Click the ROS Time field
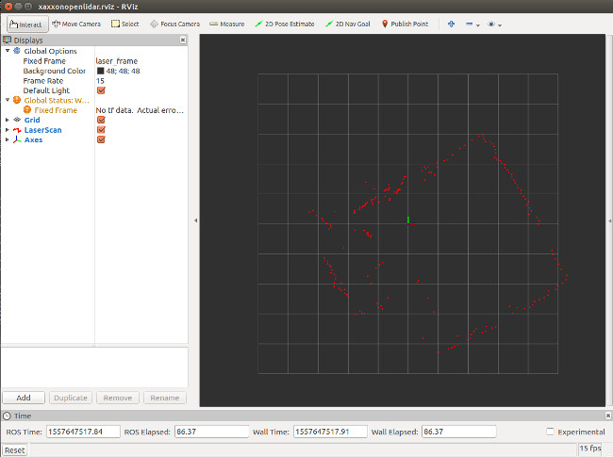 (83, 432)
